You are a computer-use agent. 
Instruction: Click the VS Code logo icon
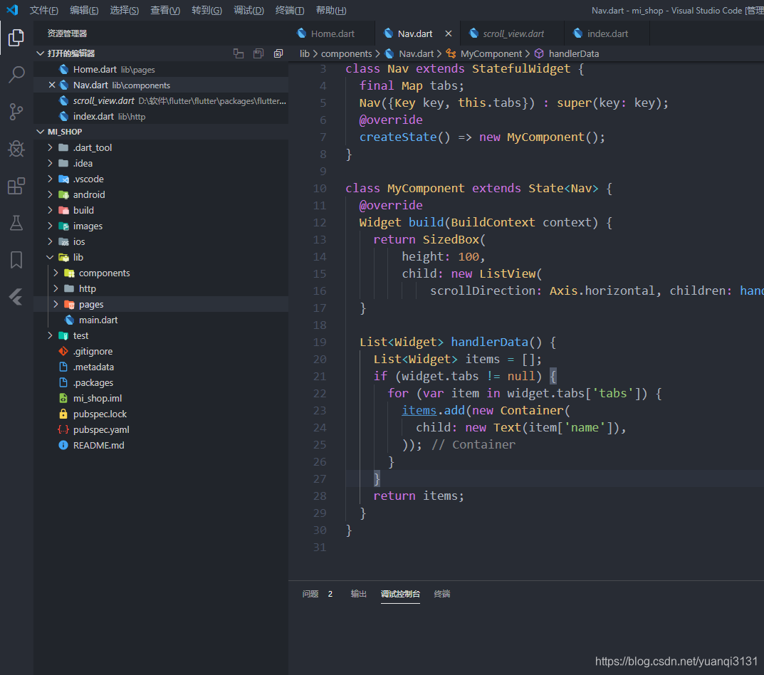click(12, 10)
